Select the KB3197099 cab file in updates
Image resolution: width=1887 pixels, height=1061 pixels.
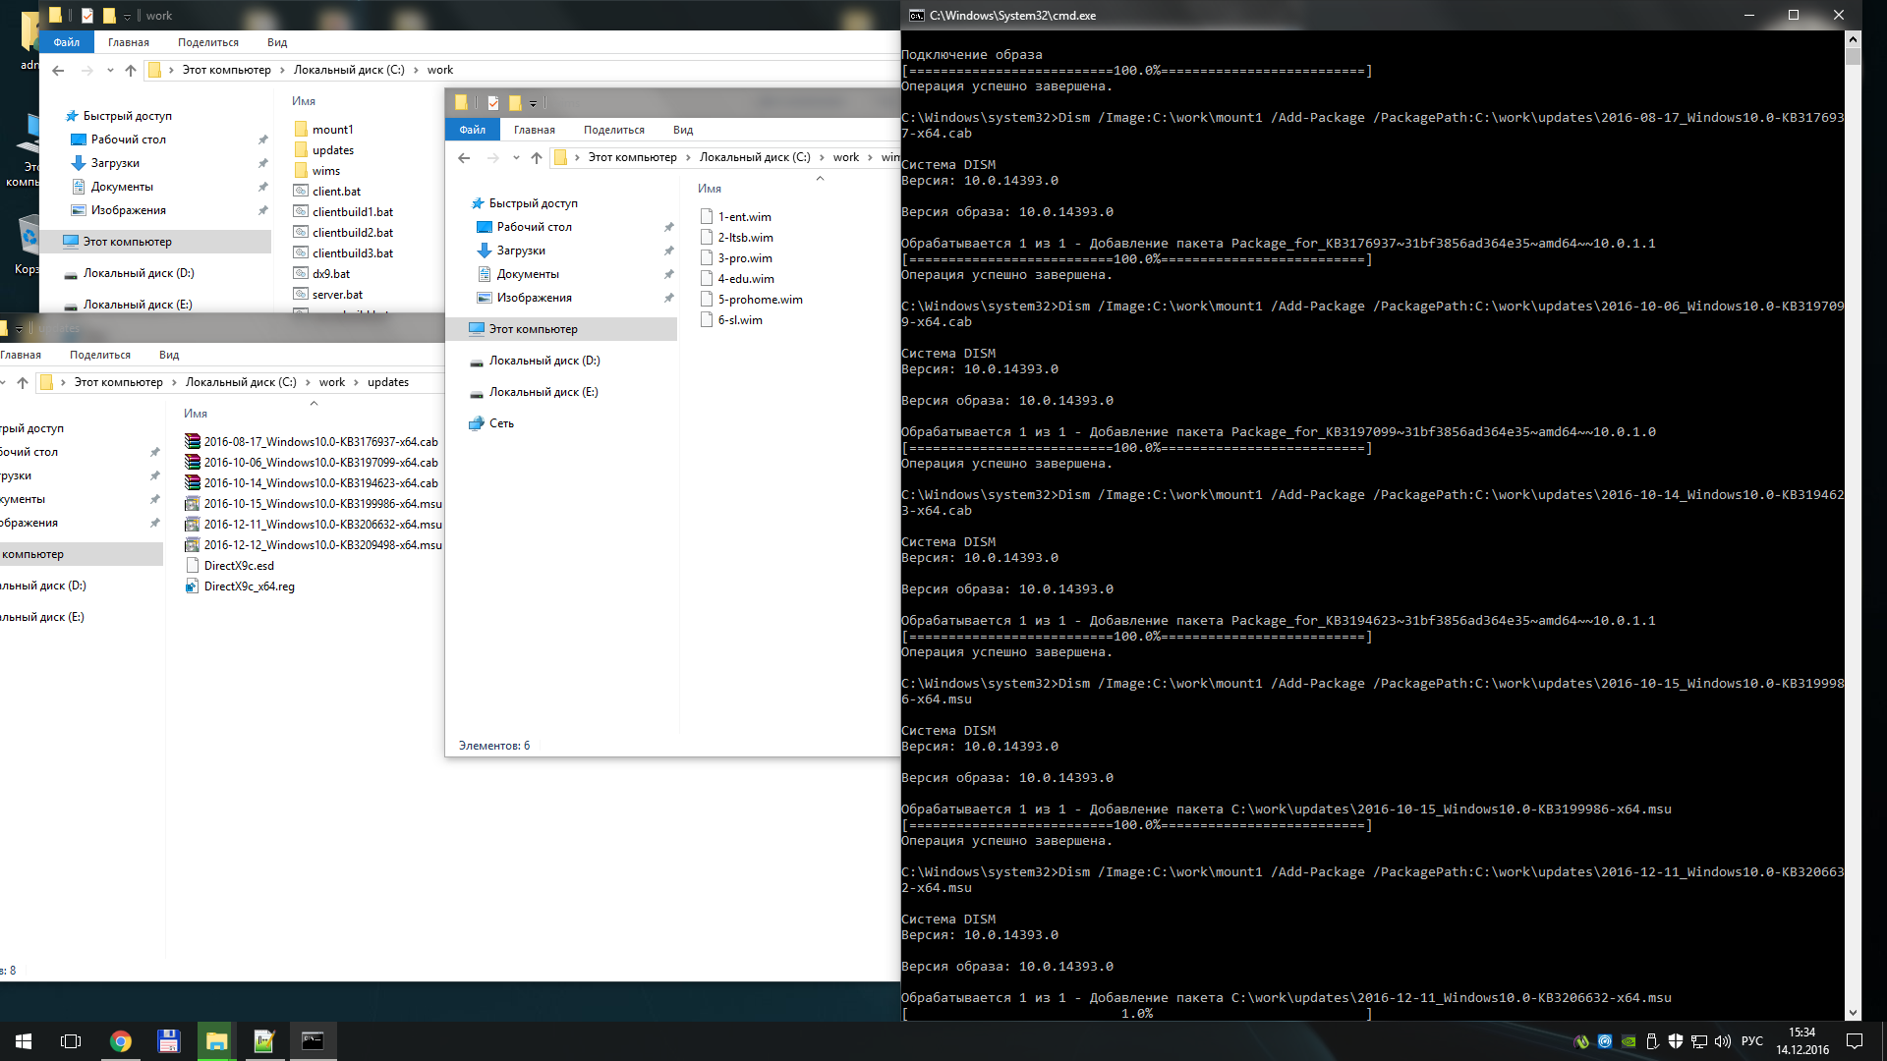[x=312, y=463]
